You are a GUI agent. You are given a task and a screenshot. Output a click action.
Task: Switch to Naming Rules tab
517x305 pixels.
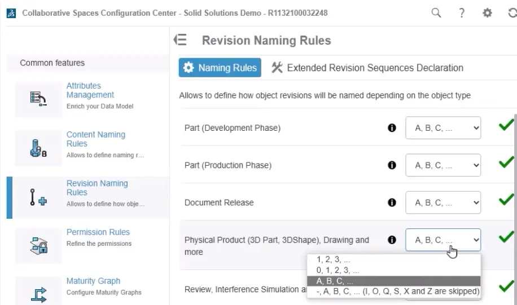220,68
